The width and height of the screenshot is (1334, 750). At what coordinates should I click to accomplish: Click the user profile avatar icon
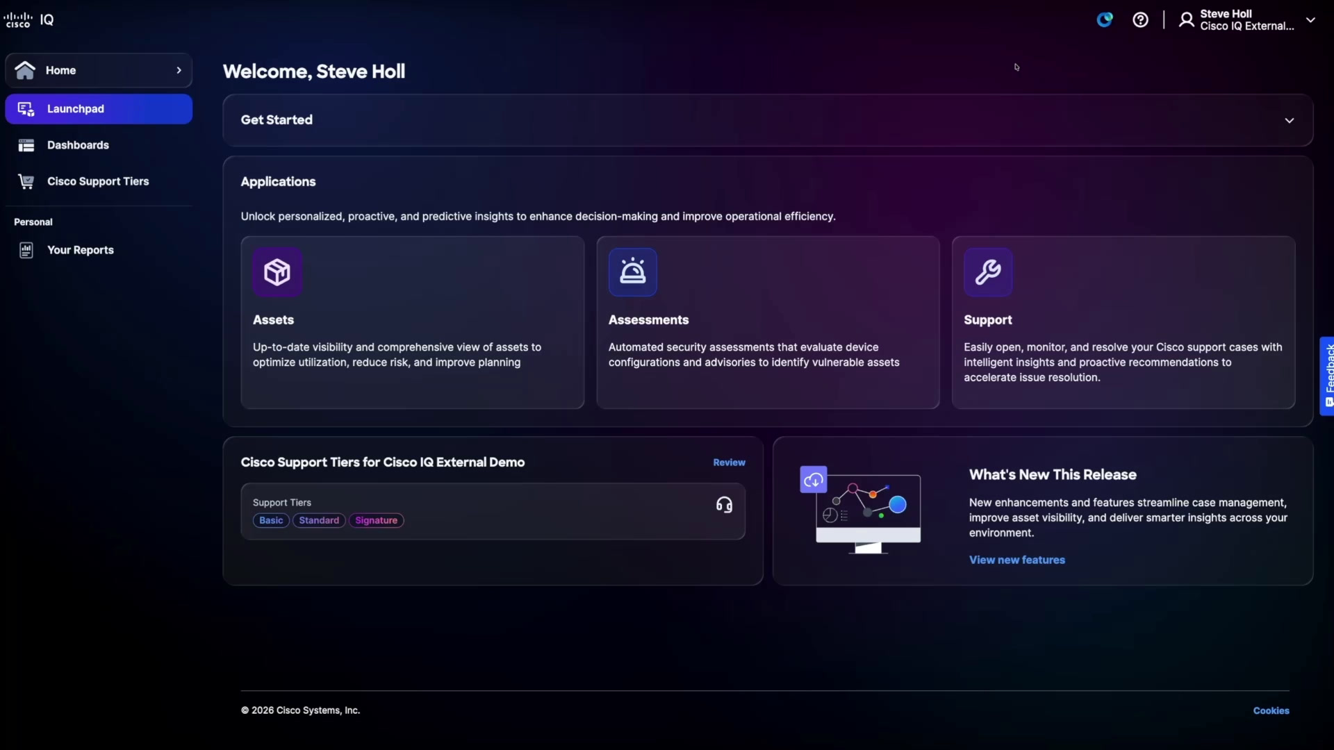pos(1187,20)
